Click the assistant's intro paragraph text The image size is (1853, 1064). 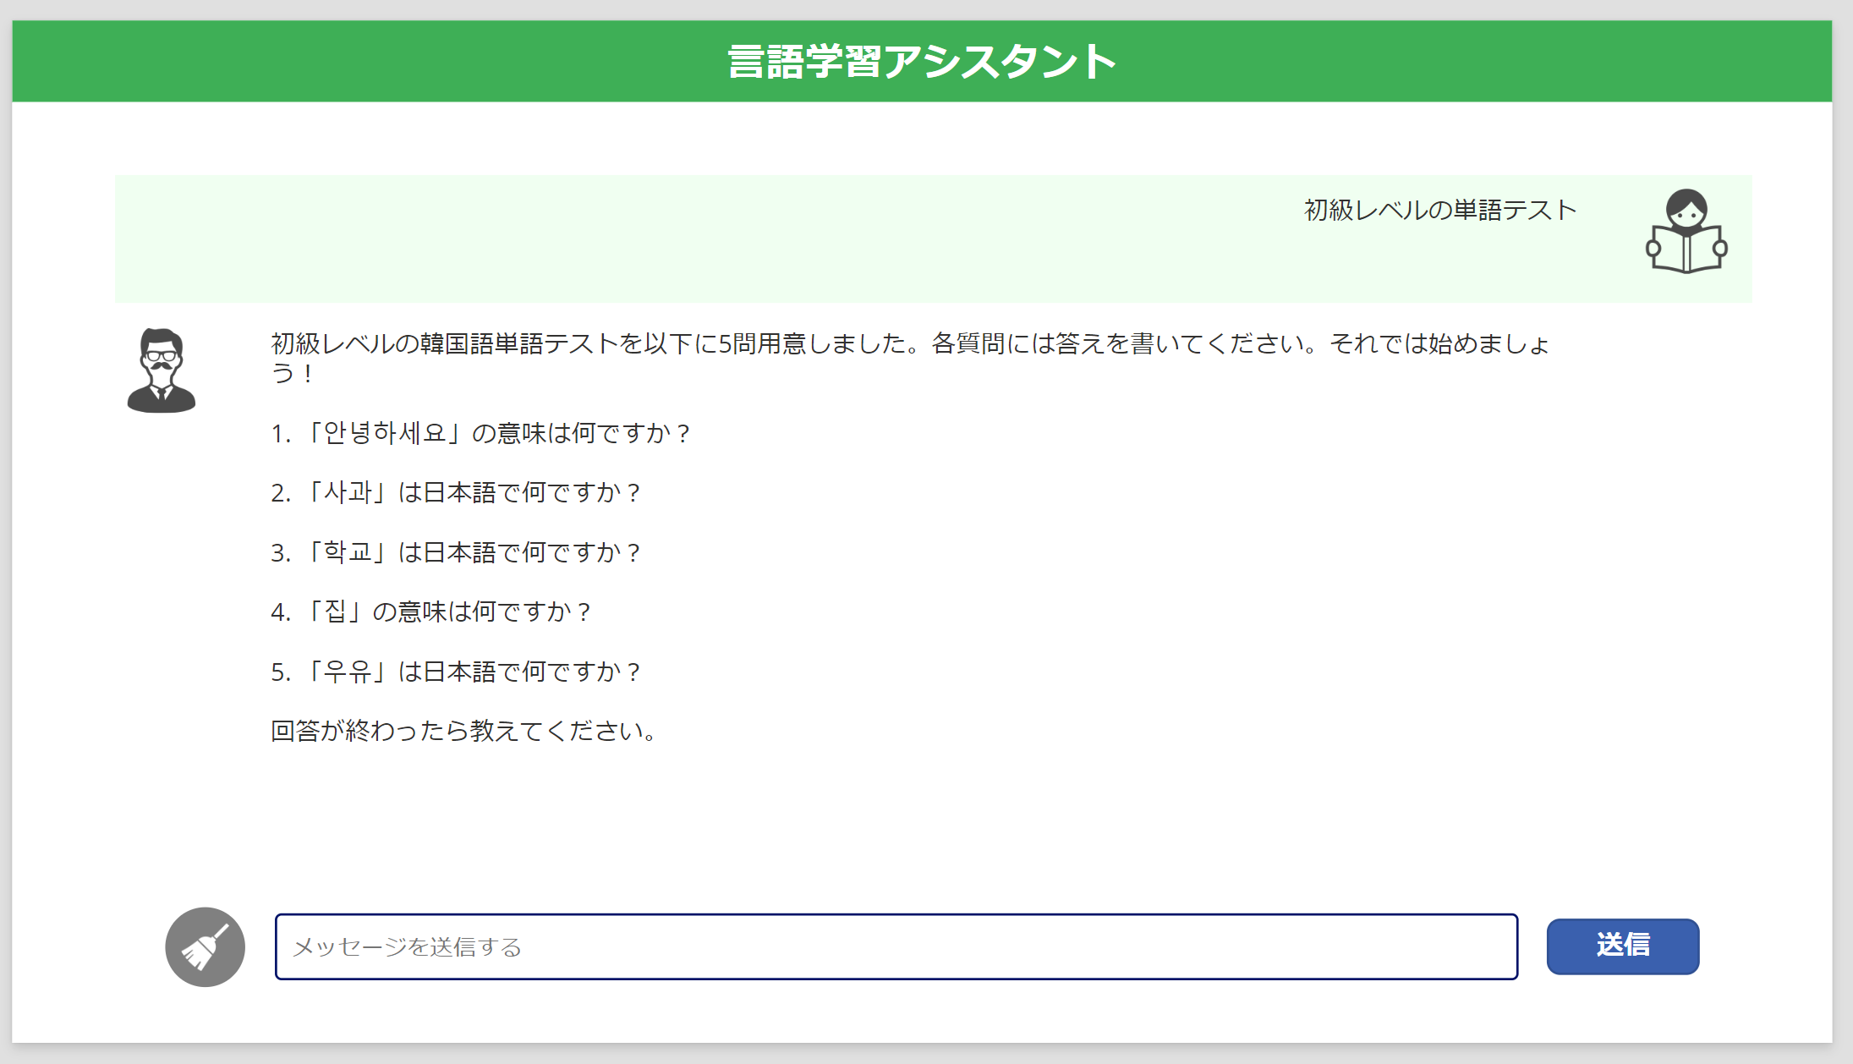click(x=909, y=344)
